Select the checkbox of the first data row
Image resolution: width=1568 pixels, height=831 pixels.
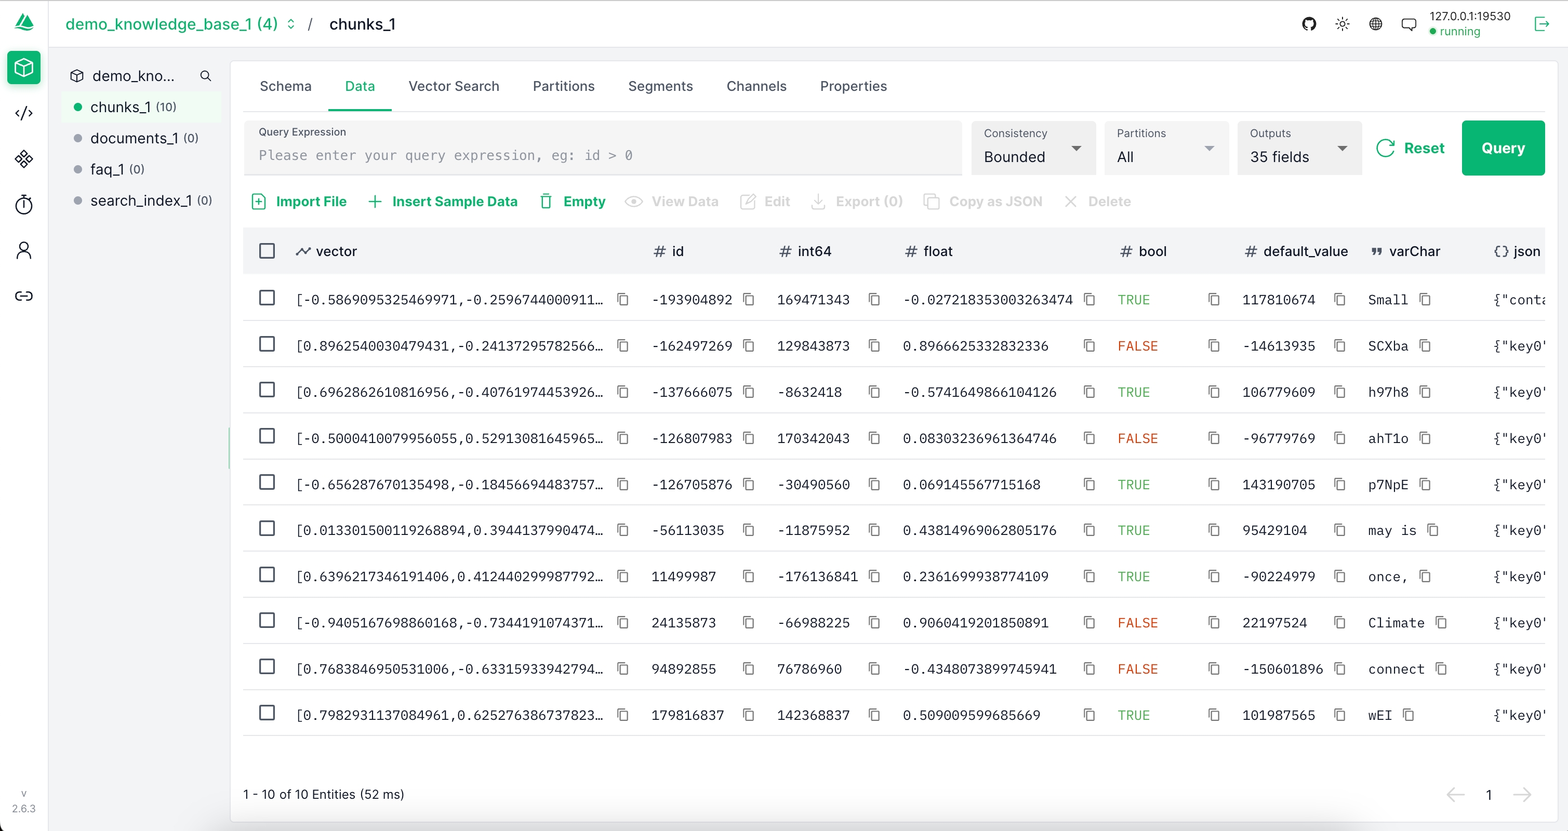tap(267, 299)
